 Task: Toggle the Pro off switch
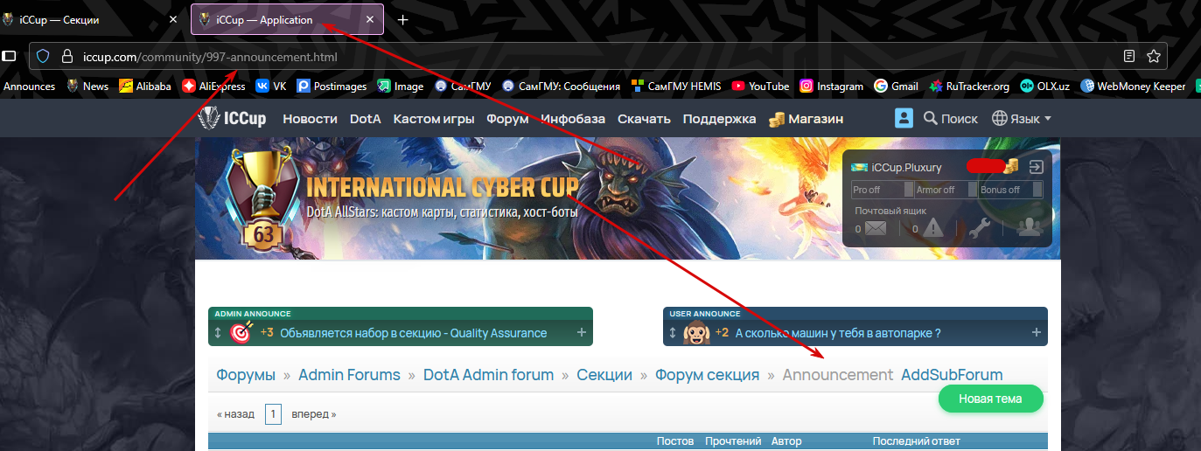coord(882,190)
